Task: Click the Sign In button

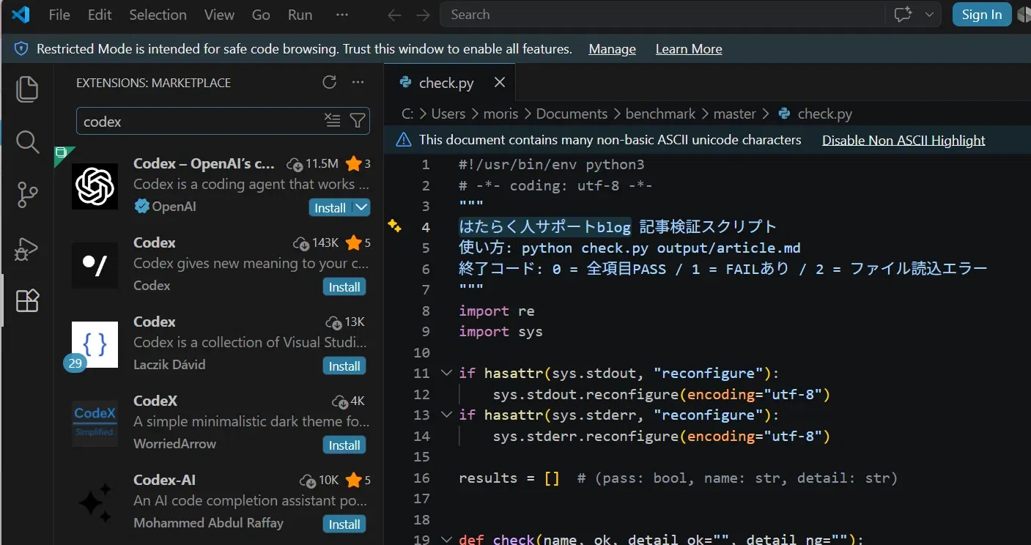Action: [982, 15]
